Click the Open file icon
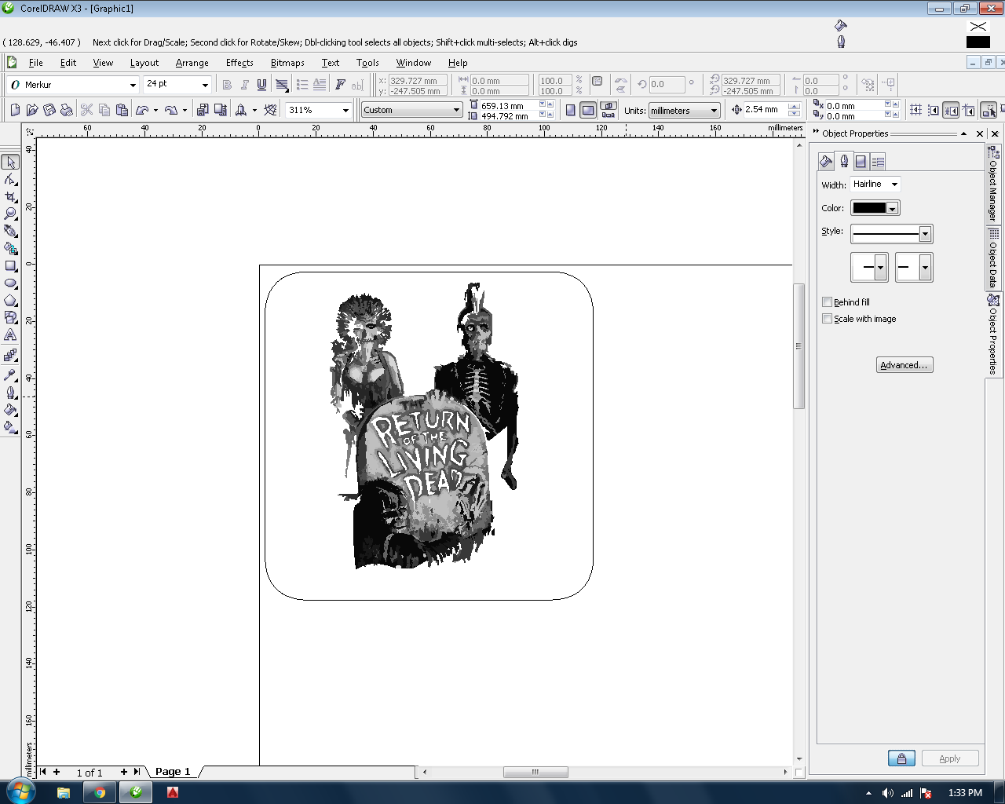 [32, 110]
